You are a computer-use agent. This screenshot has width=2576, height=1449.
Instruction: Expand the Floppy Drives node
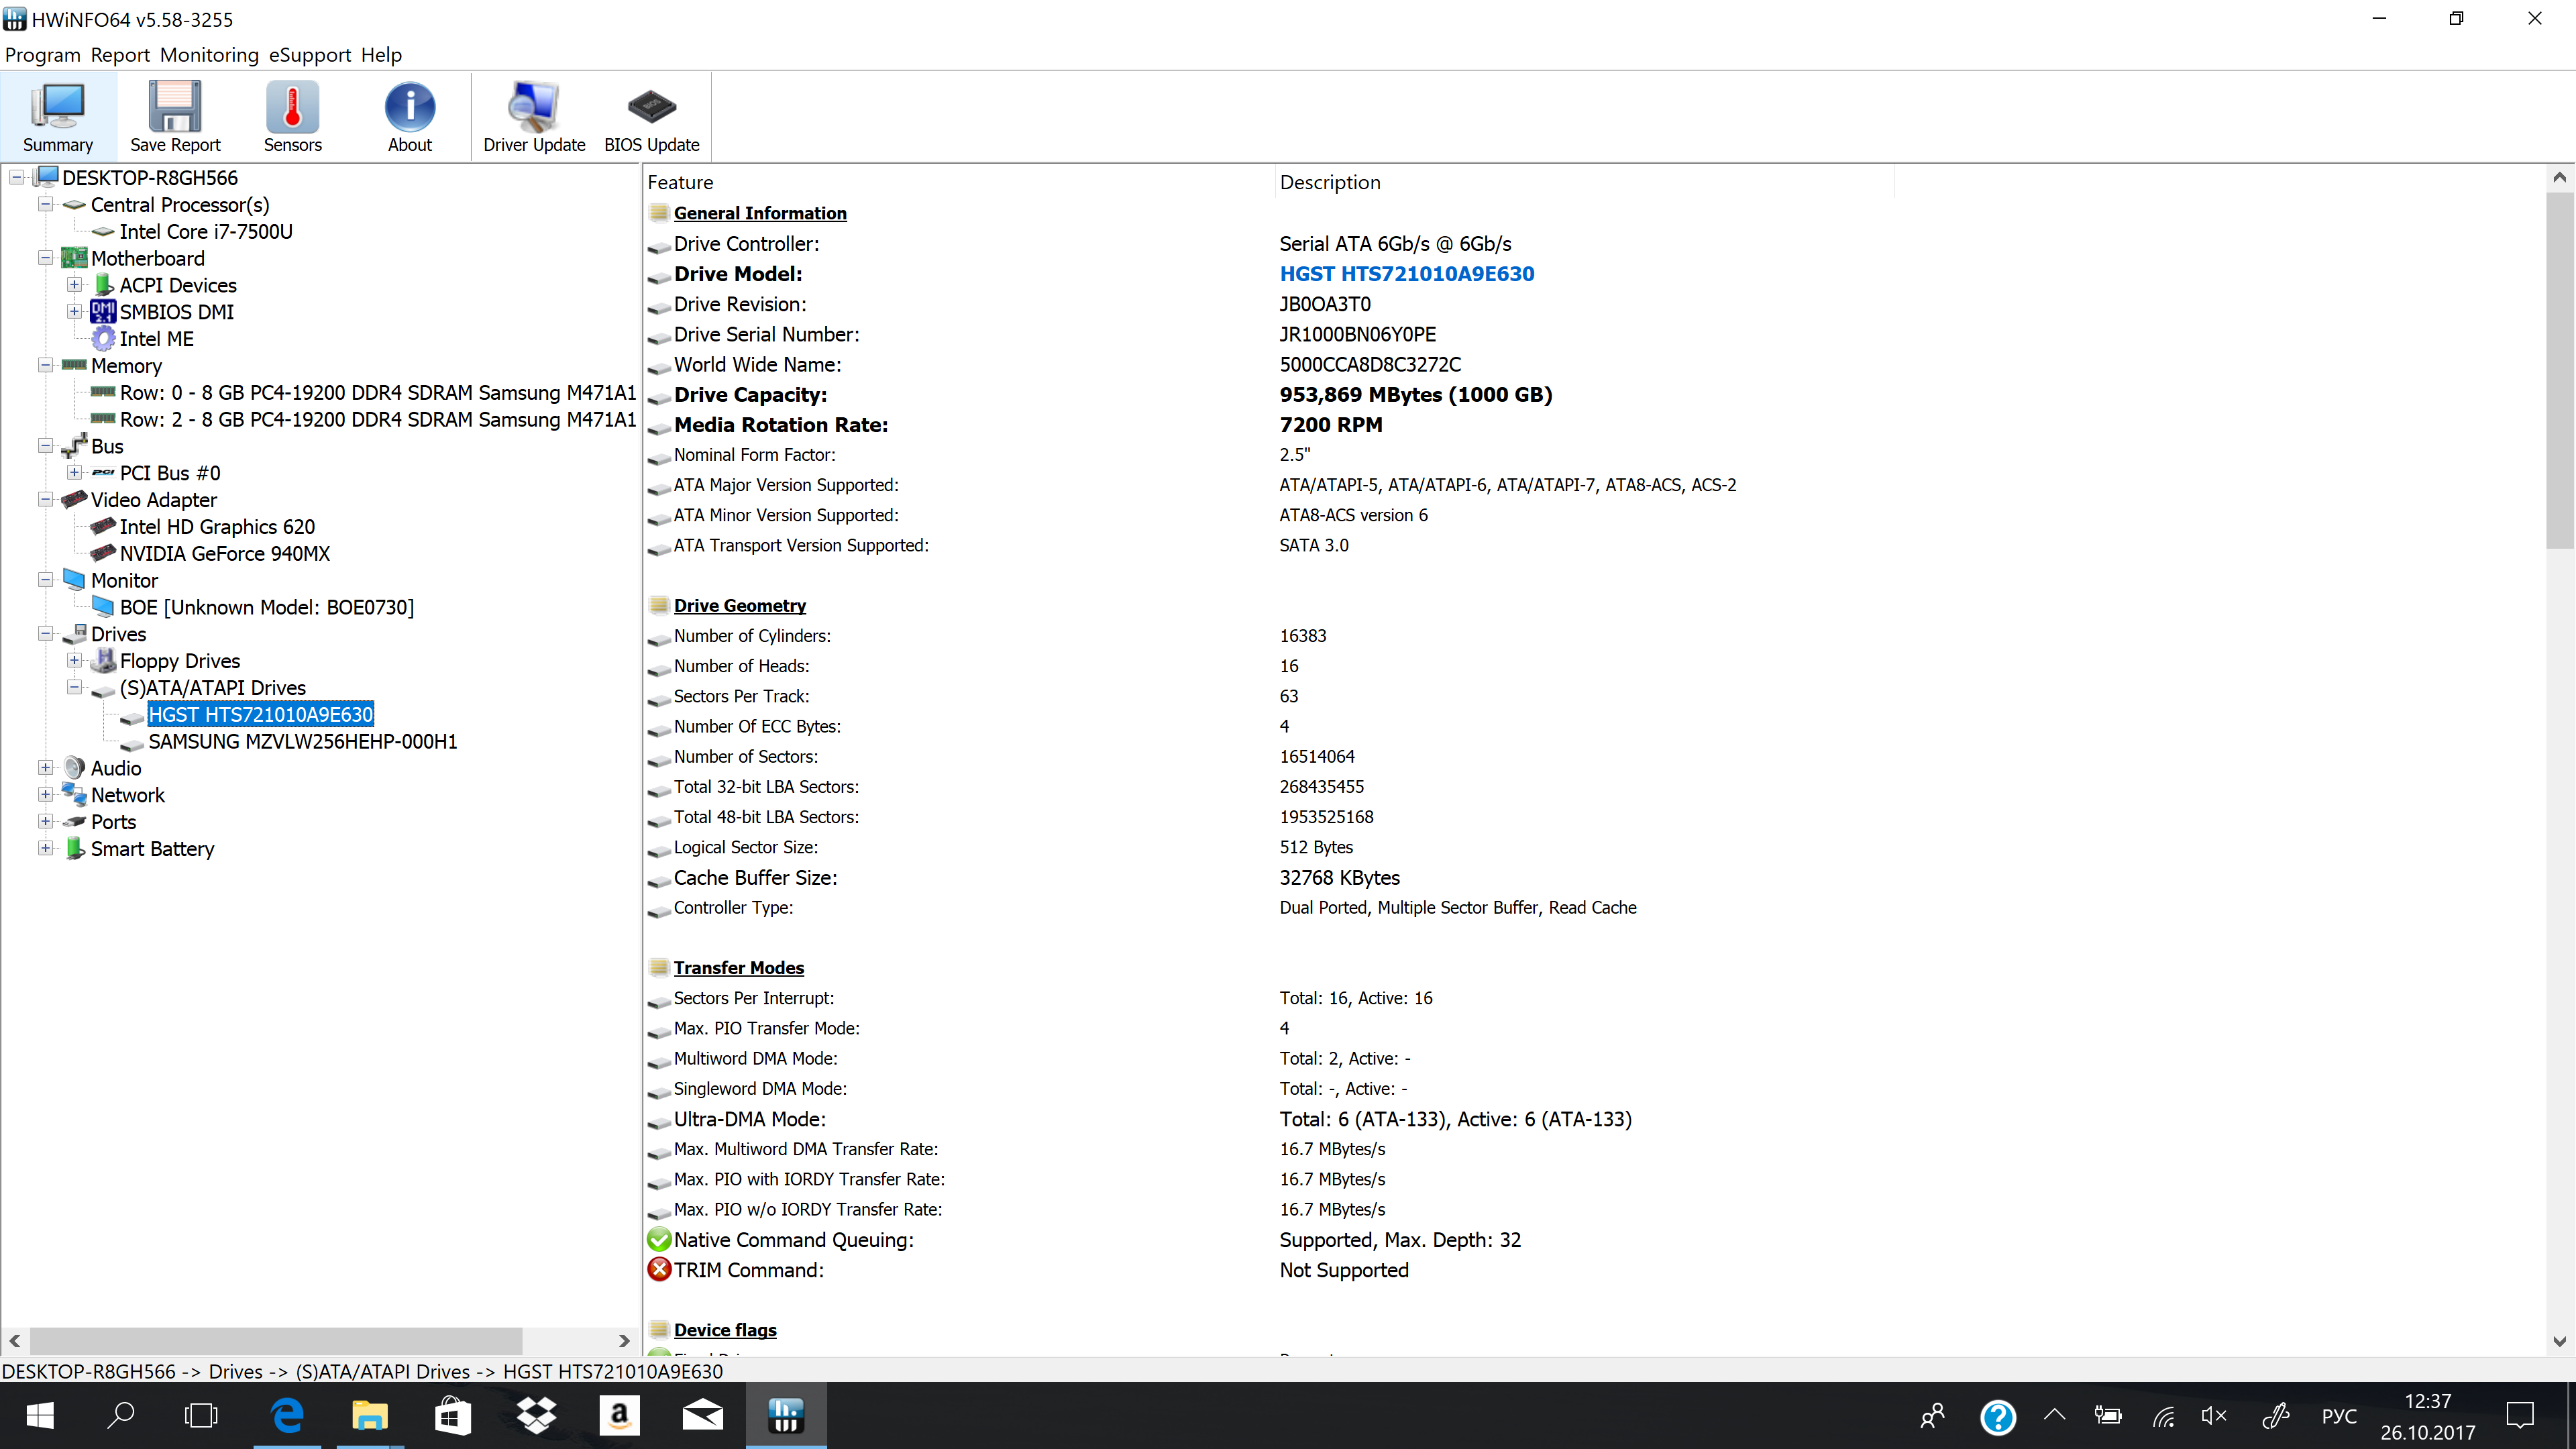pos(75,660)
